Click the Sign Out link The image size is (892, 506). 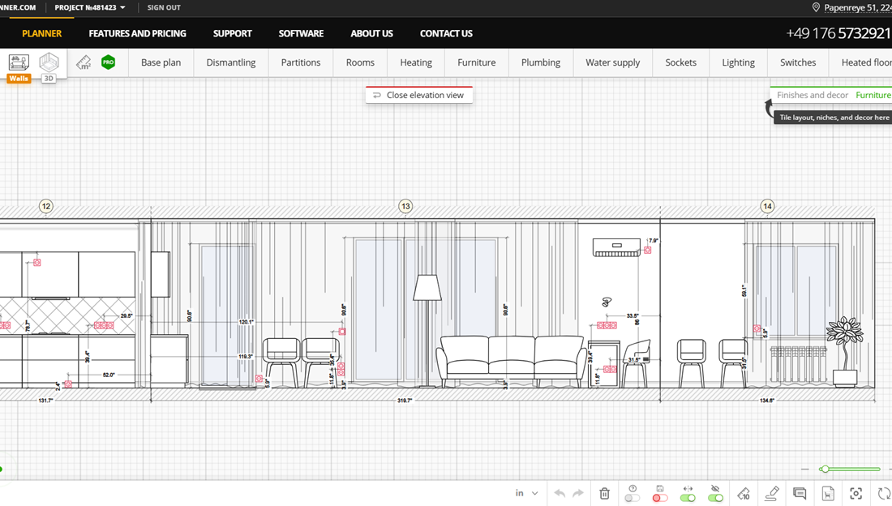(x=164, y=7)
